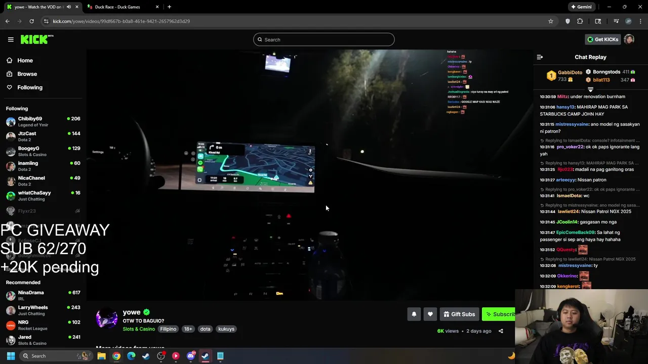Screen dimensions: 648x364
Task: Go to Kick logo homepage
Action: [37, 39]
